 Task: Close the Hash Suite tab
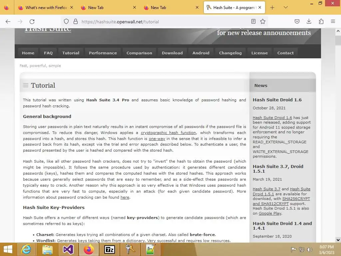(260, 7)
